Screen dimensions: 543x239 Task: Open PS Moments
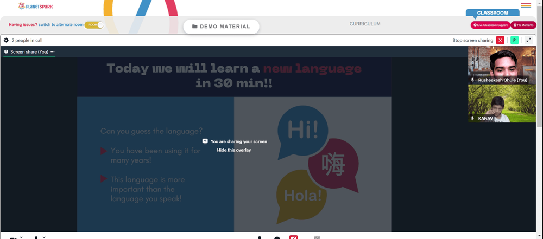coord(523,25)
